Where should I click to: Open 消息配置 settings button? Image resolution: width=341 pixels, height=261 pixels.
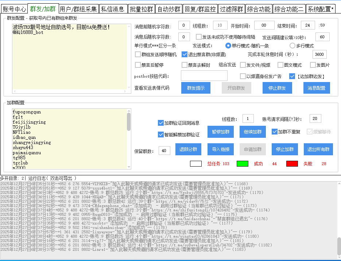[x=317, y=88]
